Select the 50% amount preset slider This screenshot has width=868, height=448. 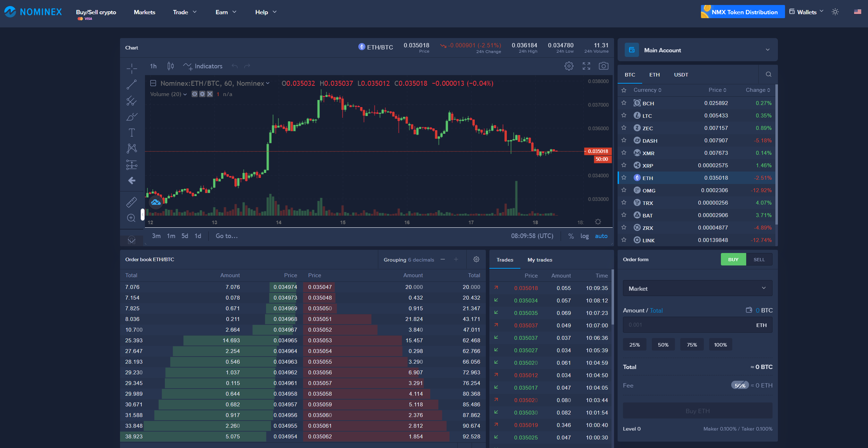click(x=663, y=344)
